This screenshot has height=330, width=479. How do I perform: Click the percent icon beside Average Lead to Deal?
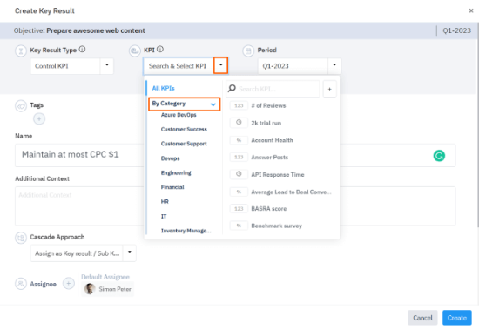point(239,192)
